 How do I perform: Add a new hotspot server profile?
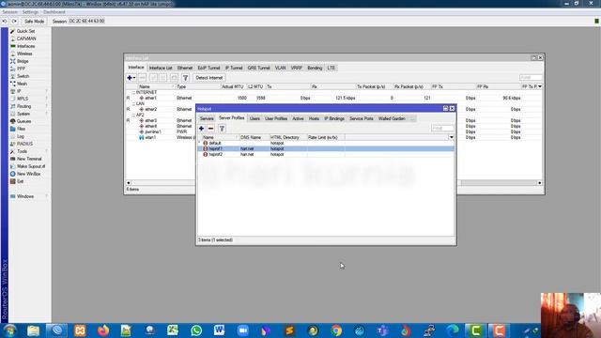click(x=201, y=129)
